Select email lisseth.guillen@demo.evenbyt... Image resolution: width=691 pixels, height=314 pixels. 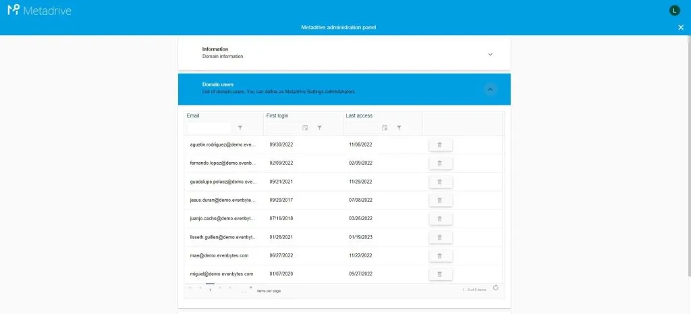[223, 237]
